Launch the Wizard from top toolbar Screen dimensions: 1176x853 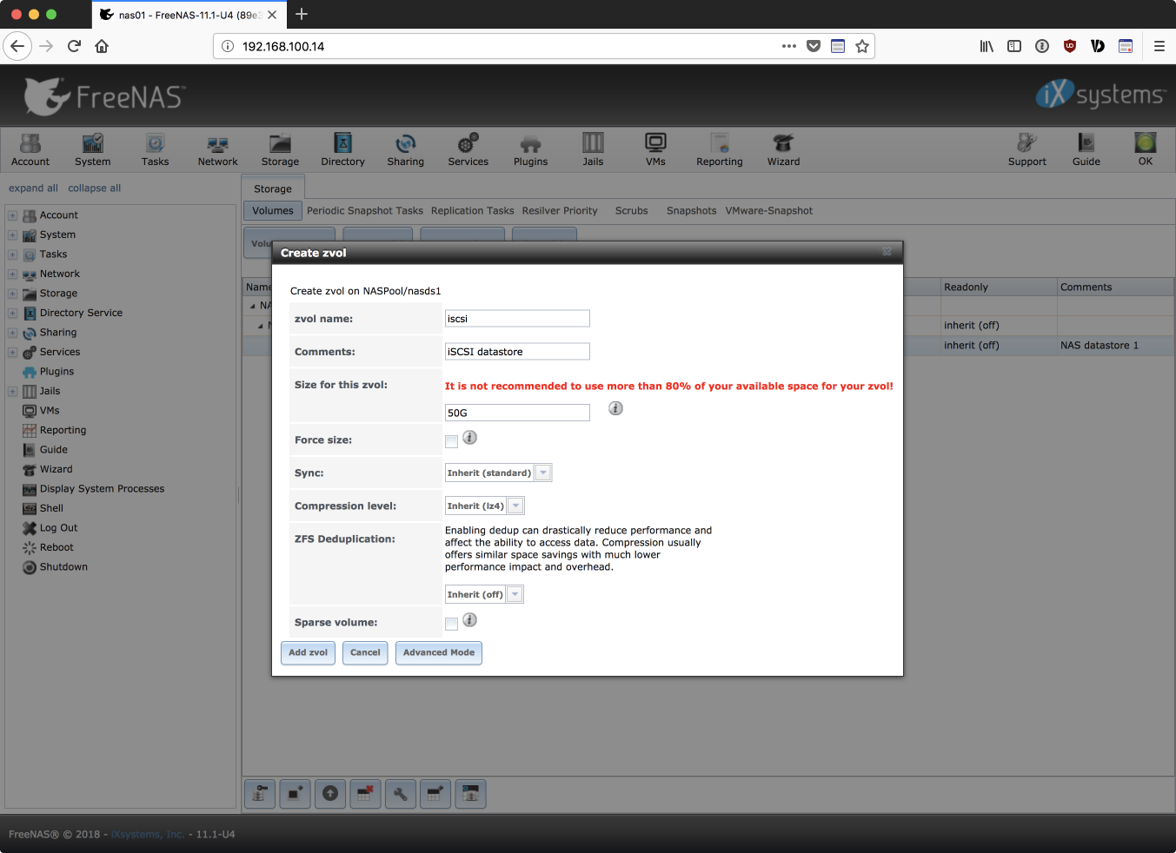coord(783,149)
